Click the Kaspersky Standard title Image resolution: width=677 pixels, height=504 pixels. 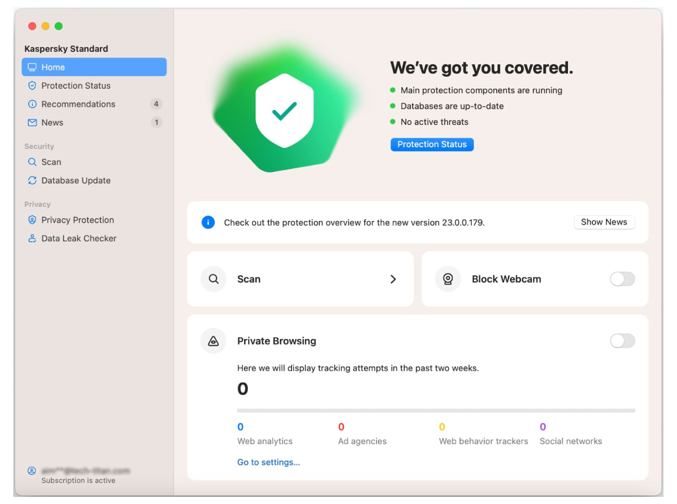[66, 49]
